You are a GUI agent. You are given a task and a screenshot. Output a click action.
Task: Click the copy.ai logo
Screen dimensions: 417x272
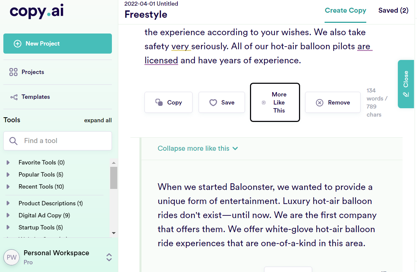tap(36, 11)
